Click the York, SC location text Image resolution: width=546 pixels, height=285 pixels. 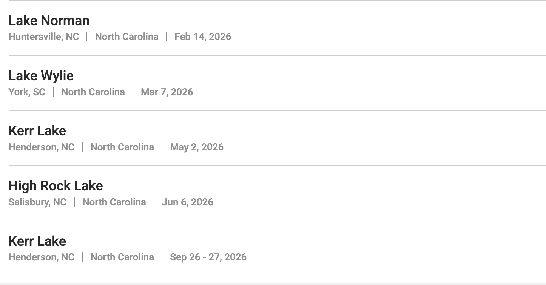coord(27,92)
